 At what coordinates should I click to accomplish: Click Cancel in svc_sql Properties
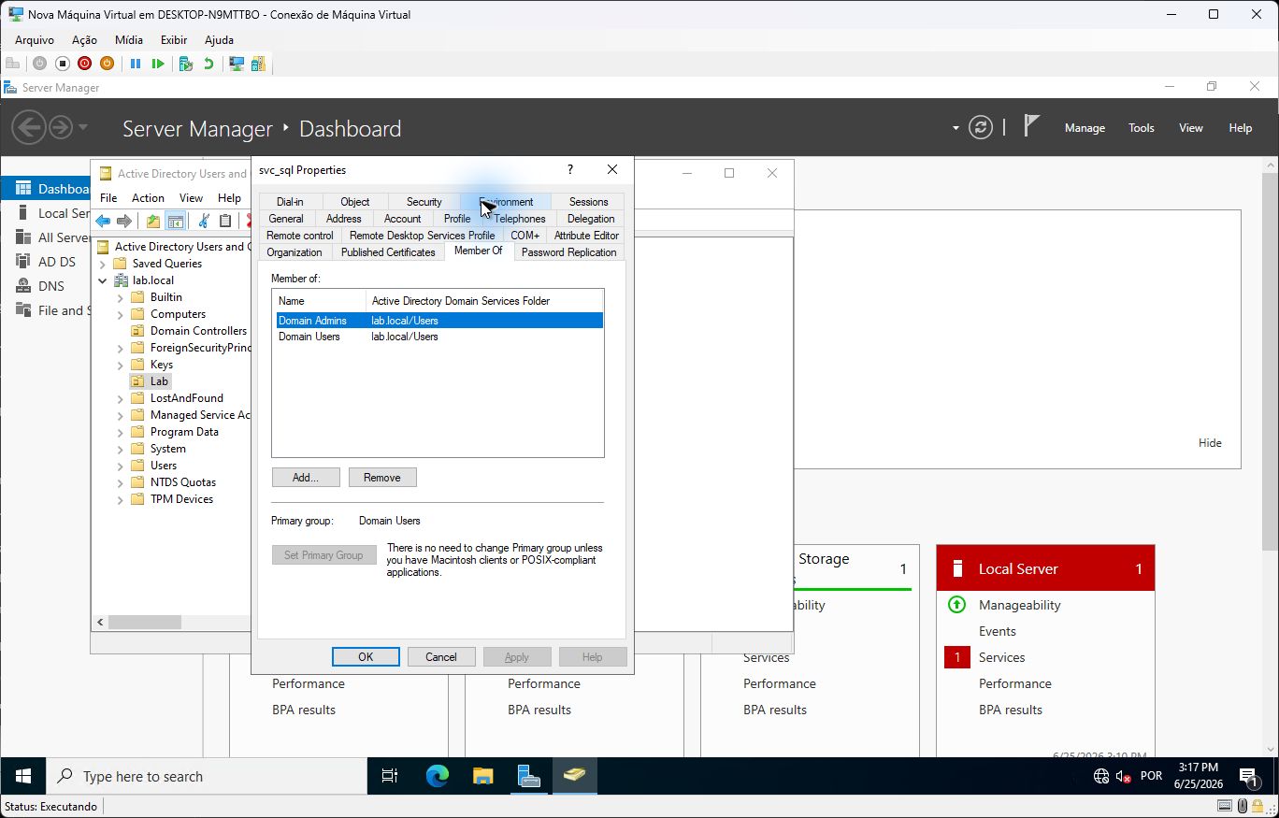[x=441, y=657]
